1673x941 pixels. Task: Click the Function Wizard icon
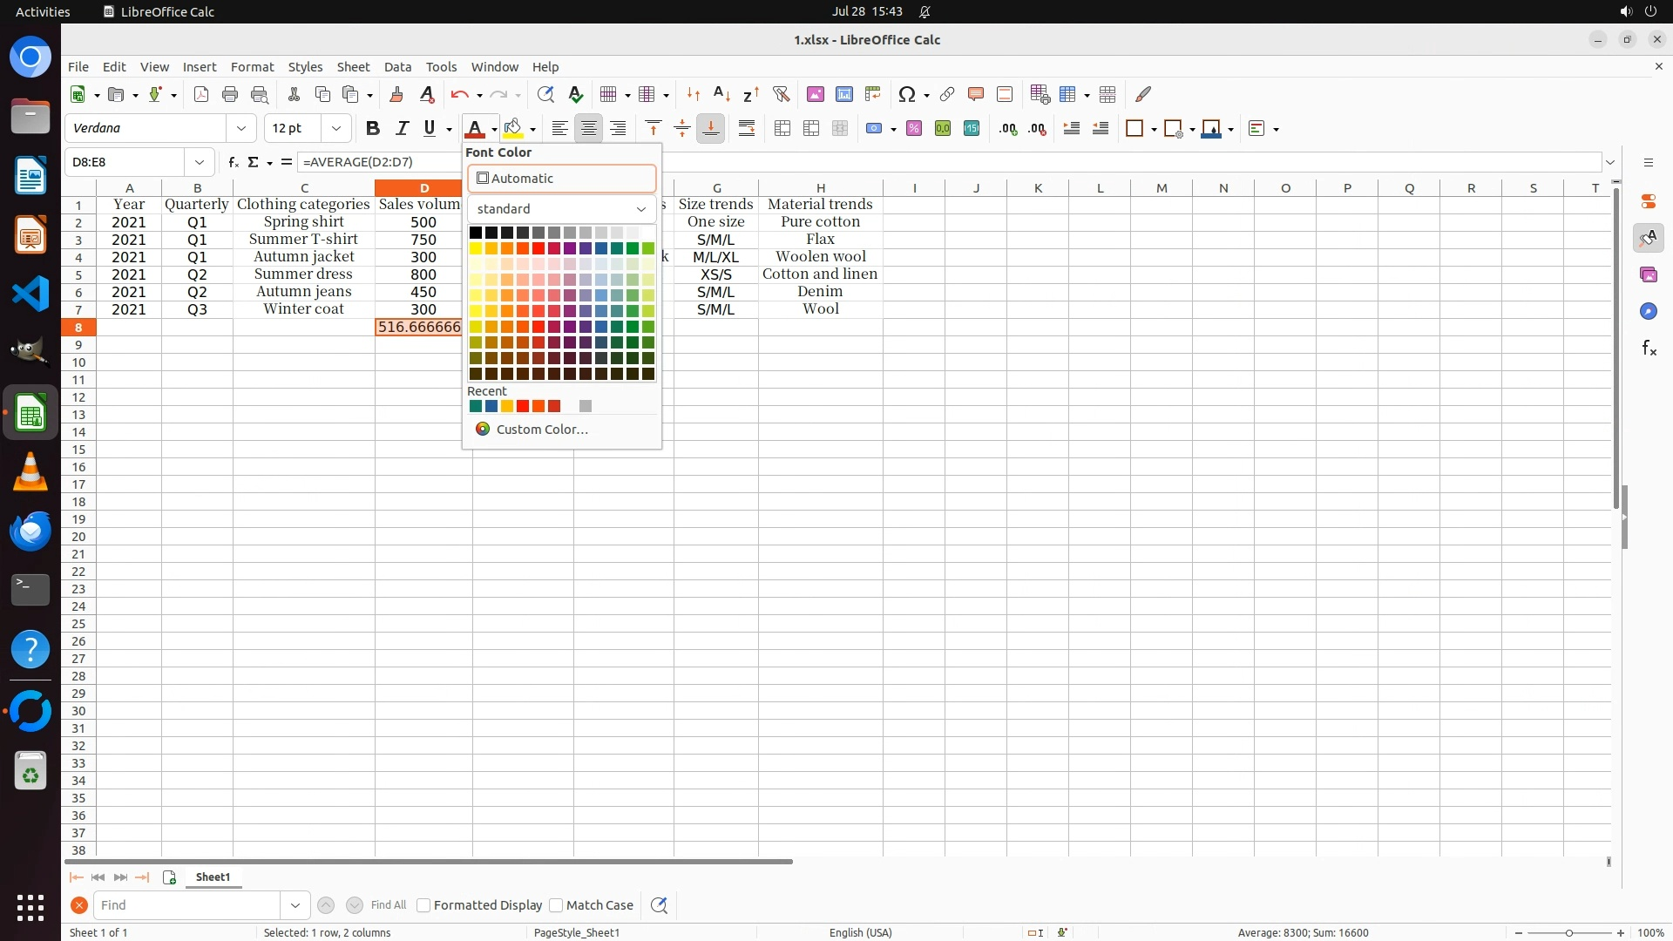click(x=233, y=162)
